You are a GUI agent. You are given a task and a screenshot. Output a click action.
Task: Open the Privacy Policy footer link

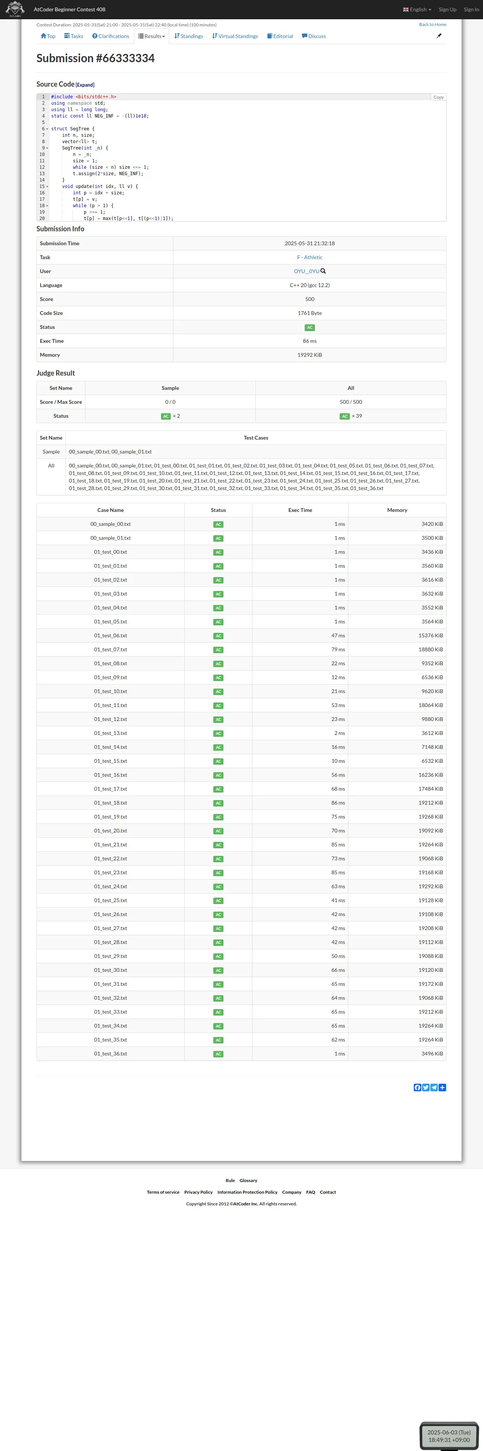pyautogui.click(x=199, y=1192)
